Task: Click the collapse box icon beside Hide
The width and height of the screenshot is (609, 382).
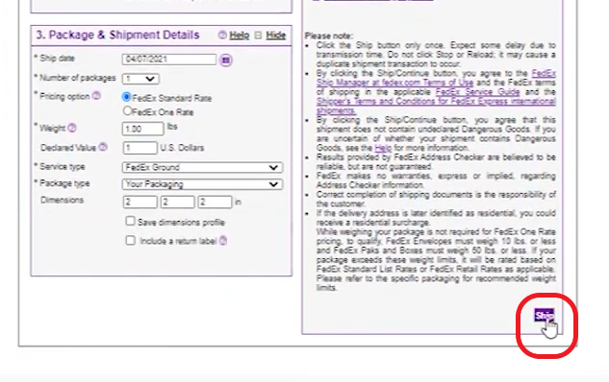Action: pos(258,36)
